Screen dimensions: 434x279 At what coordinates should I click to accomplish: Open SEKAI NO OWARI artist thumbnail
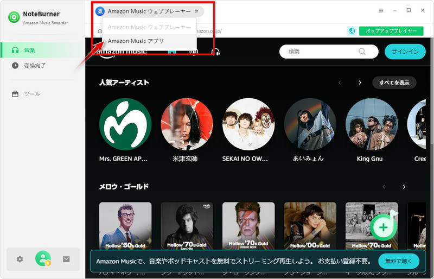pyautogui.click(x=248, y=124)
